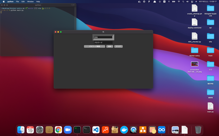The height and width of the screenshot is (136, 219).
Task: Open the Terminal app with the white prompt in the Dock
Action: point(86,130)
